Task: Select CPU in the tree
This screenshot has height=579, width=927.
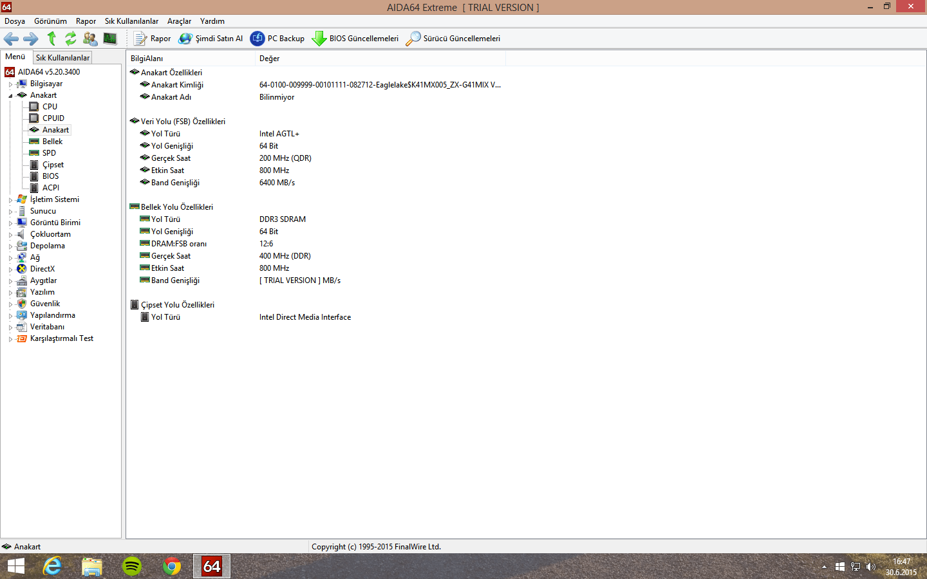Action: pyautogui.click(x=50, y=107)
